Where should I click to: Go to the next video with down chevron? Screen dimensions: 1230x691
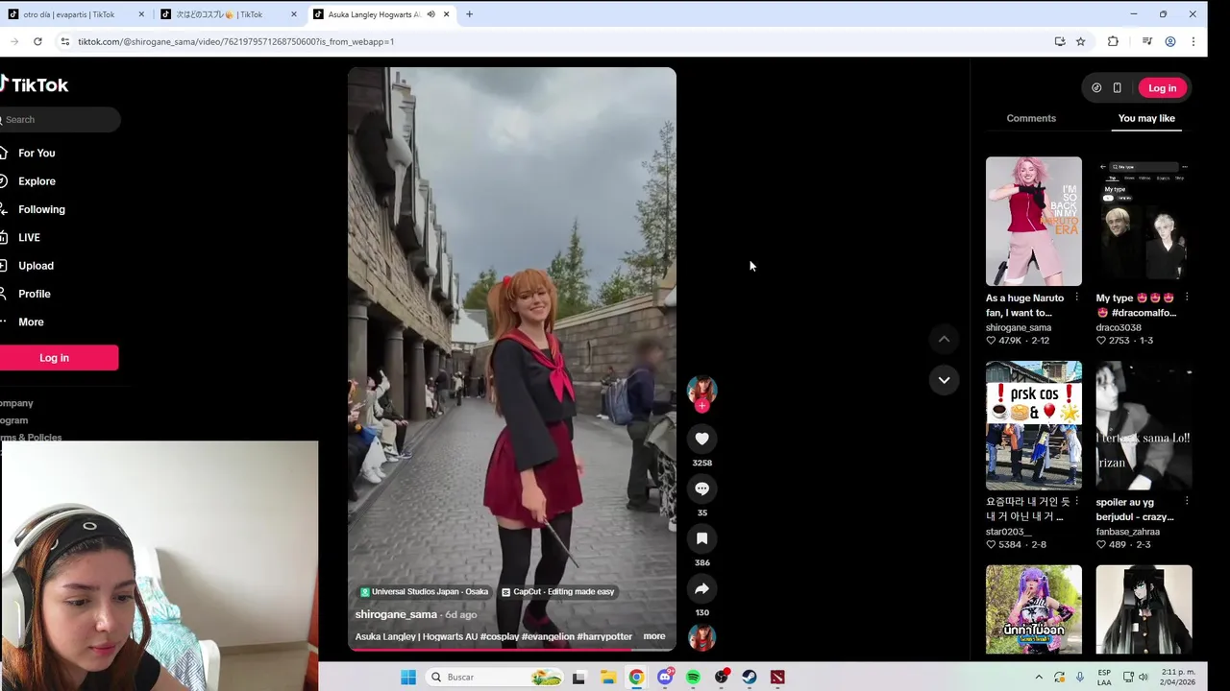coord(944,380)
